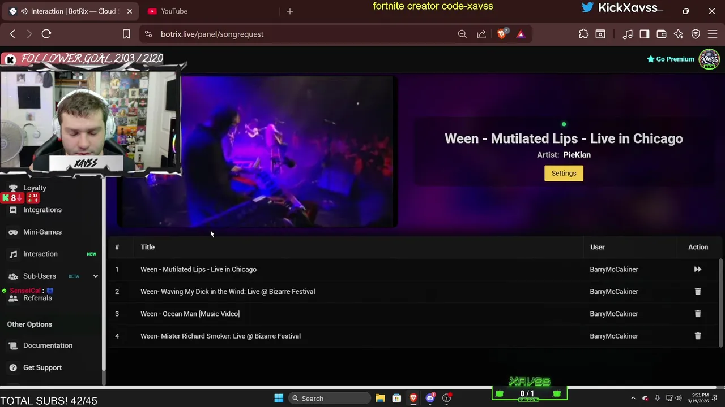Expand the Sub-Users chevron
The height and width of the screenshot is (407, 725).
(95, 276)
